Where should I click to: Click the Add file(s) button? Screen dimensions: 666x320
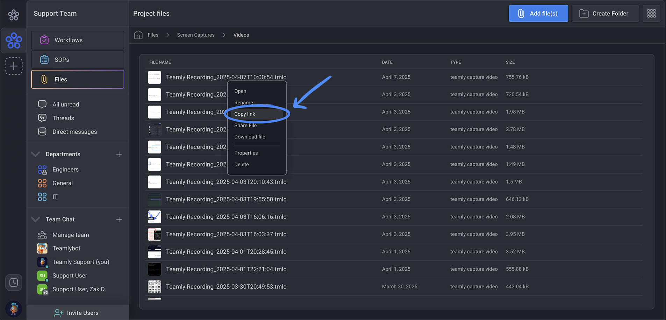(x=538, y=14)
